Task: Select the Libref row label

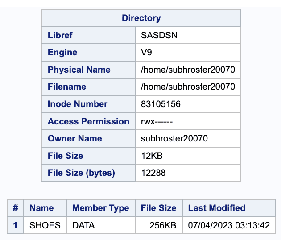Action: (60, 35)
